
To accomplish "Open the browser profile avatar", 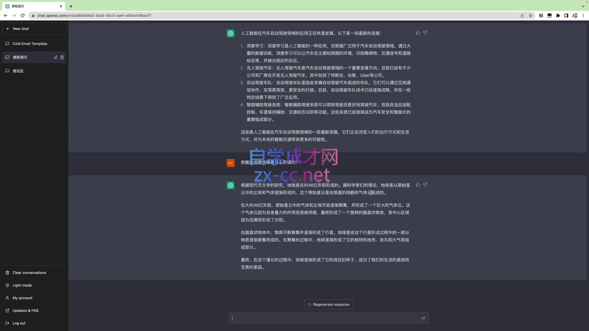I will click(575, 16).
